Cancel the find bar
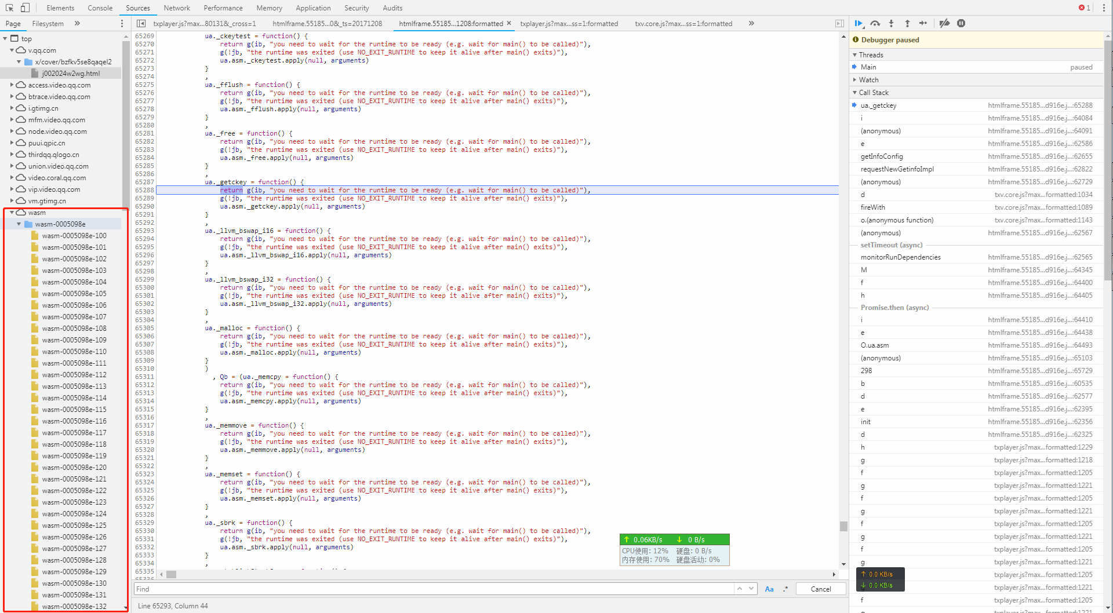The width and height of the screenshot is (1113, 613). [820, 589]
